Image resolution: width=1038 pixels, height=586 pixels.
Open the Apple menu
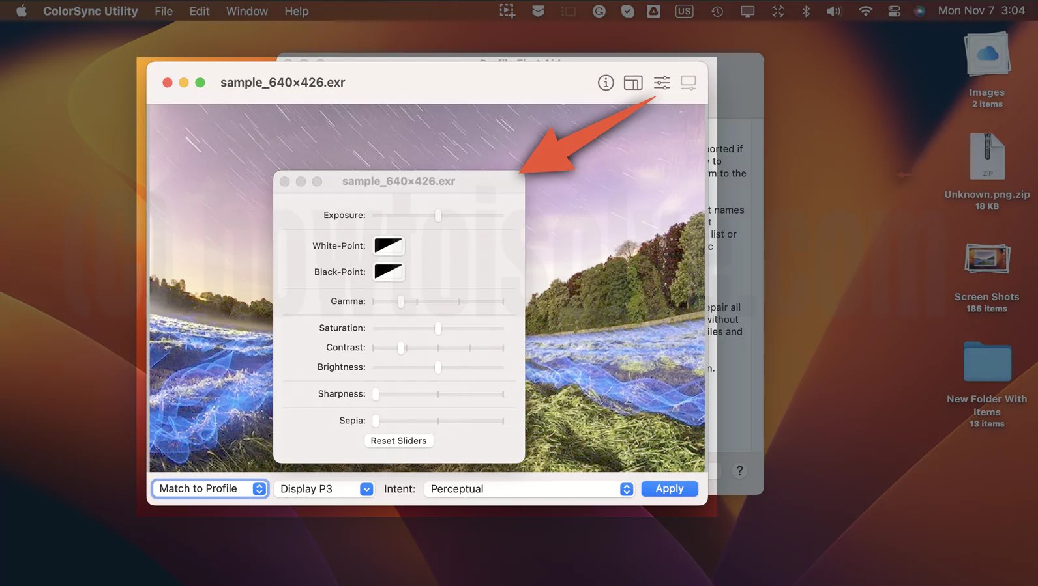pyautogui.click(x=22, y=11)
